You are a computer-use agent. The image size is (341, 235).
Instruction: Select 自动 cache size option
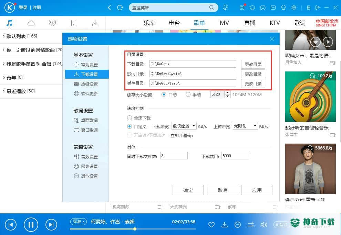(x=164, y=94)
